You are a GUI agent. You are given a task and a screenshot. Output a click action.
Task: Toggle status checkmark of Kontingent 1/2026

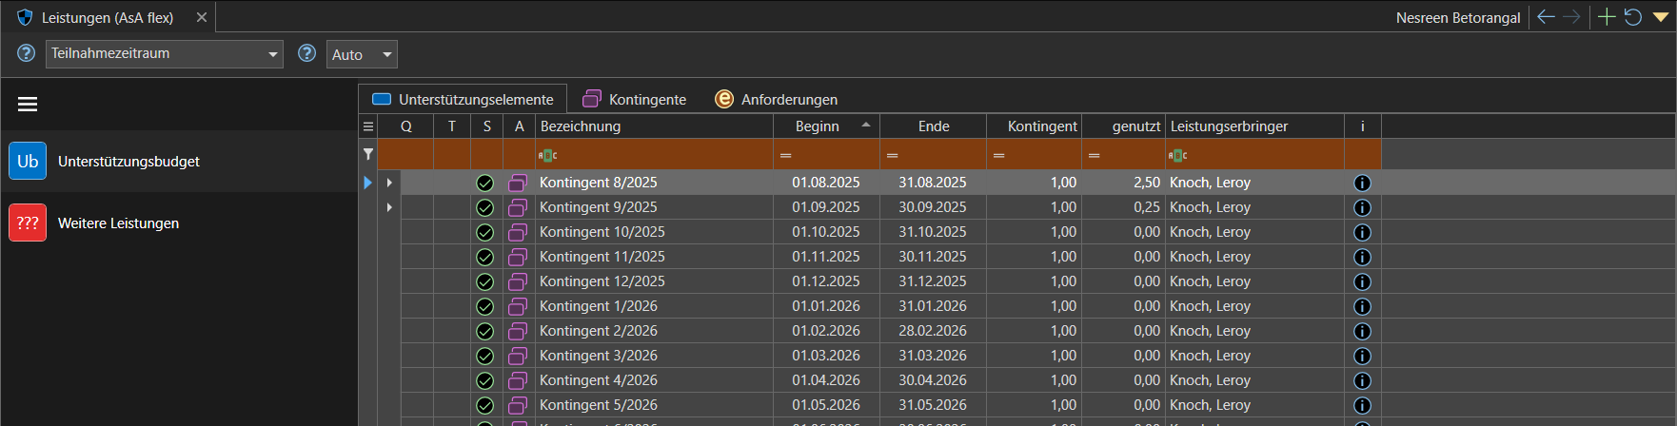pyautogui.click(x=485, y=306)
